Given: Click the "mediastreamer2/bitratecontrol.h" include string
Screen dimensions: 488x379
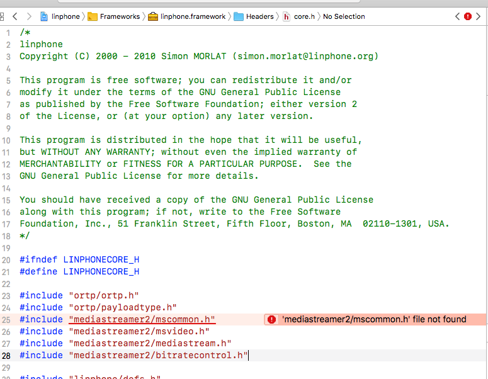Looking at the screenshot, I should (x=158, y=355).
